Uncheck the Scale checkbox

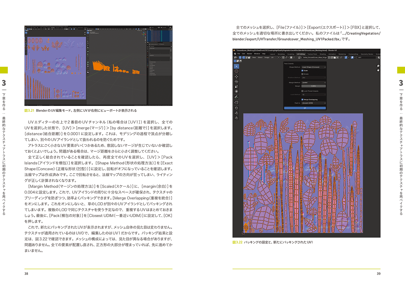tap(302, 71)
